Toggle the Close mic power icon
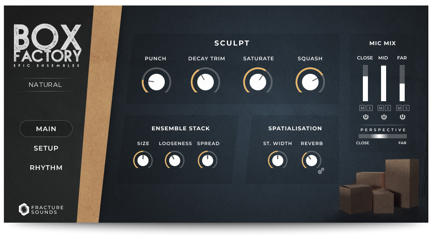 (365, 117)
